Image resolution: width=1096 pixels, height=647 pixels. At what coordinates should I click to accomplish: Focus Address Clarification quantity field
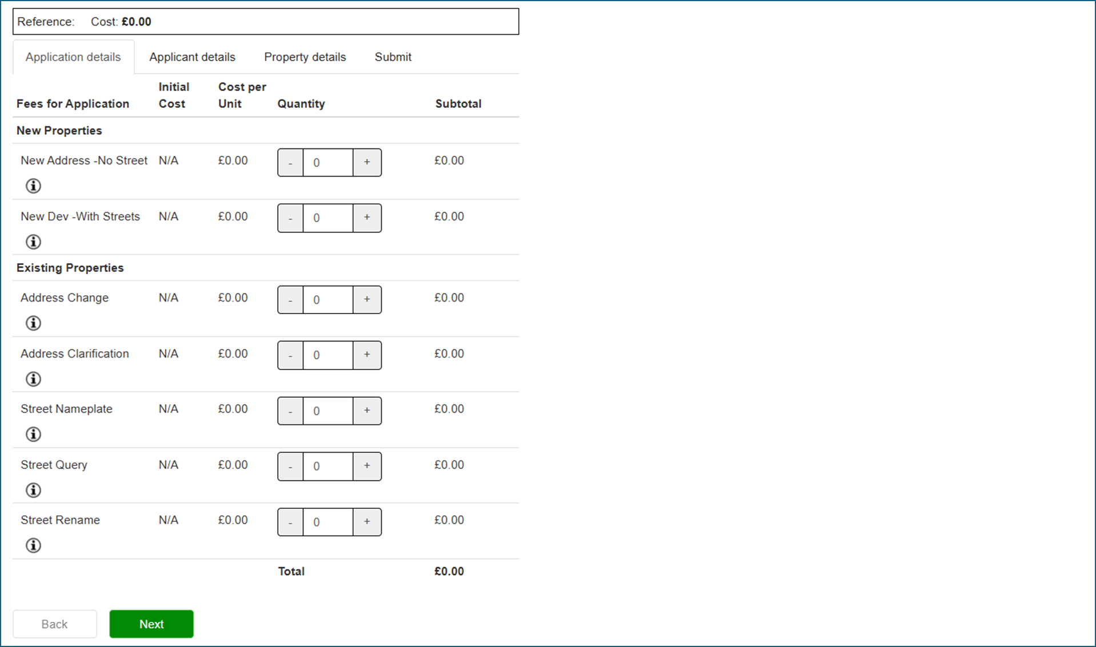[x=328, y=355]
